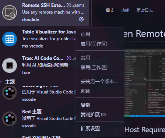Open the 更改日志 tab
165x138 pixels.
click(145, 10)
